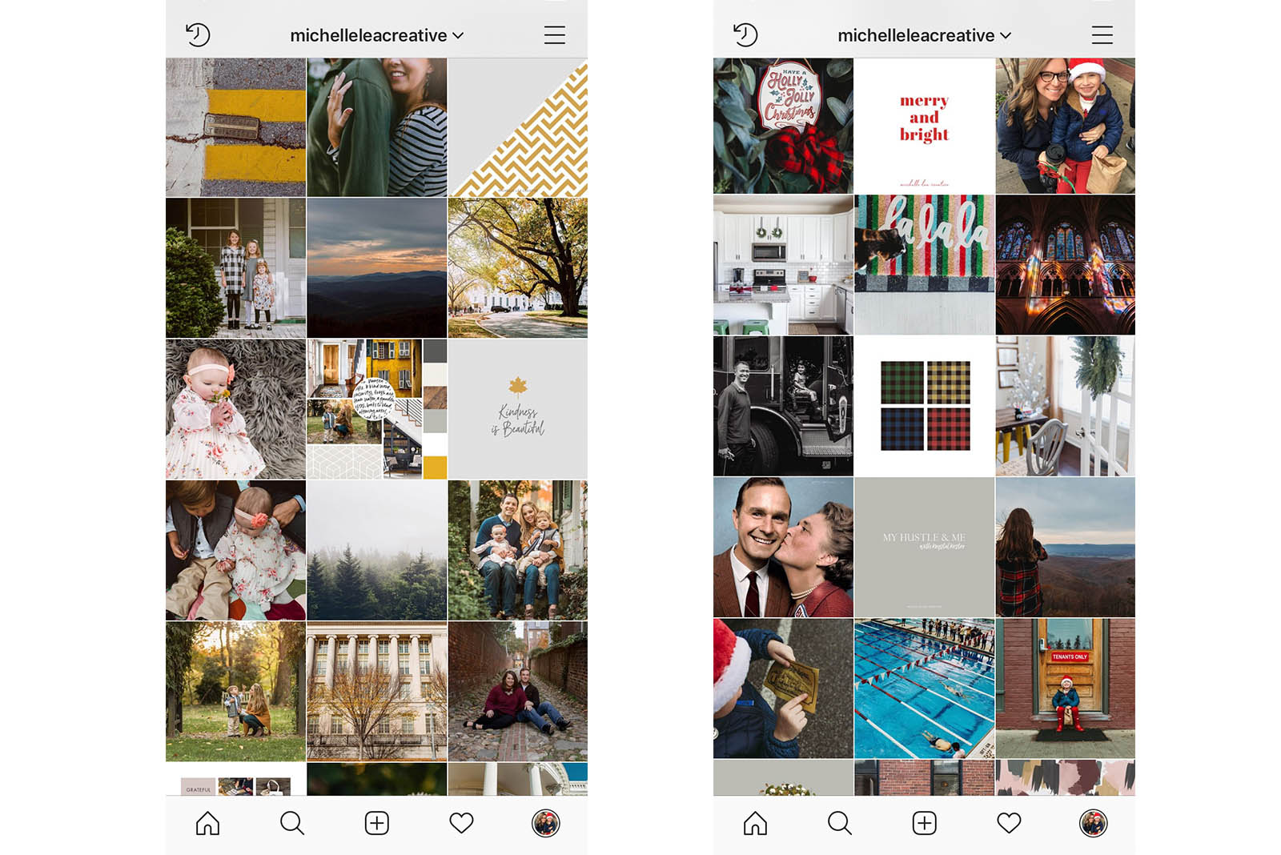
Task: Open toddler and baby sitting photo
Action: (235, 550)
